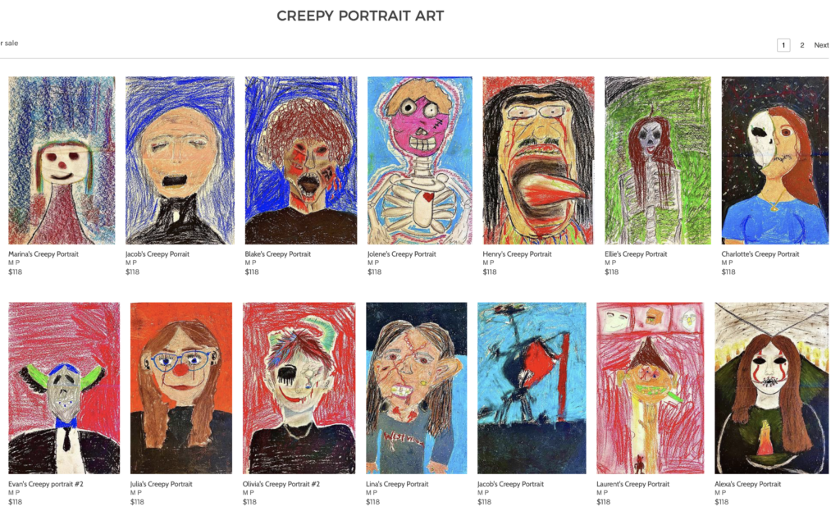Select Ellie's Creepy Portrait thumbnail
840x516 pixels.
[658, 160]
